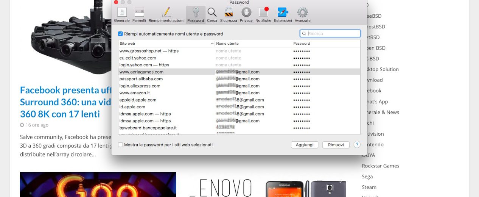Select the eu.edit.yahoo.com row
Image resolution: width=479 pixels, height=197 pixels.
click(x=239, y=58)
